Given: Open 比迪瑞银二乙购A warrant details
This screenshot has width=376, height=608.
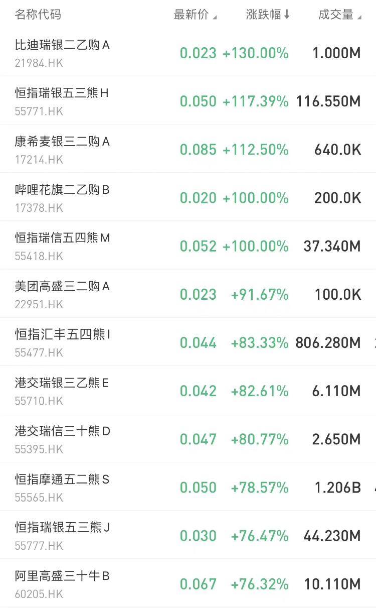Looking at the screenshot, I should point(62,46).
